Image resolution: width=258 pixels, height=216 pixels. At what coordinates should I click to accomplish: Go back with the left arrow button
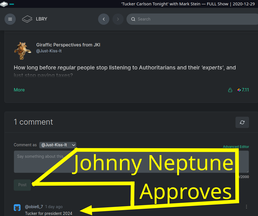[104, 19]
